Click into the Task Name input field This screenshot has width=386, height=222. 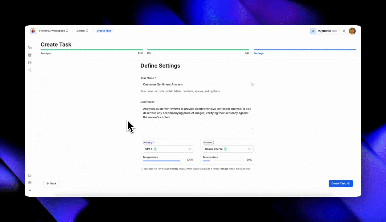(x=198, y=84)
